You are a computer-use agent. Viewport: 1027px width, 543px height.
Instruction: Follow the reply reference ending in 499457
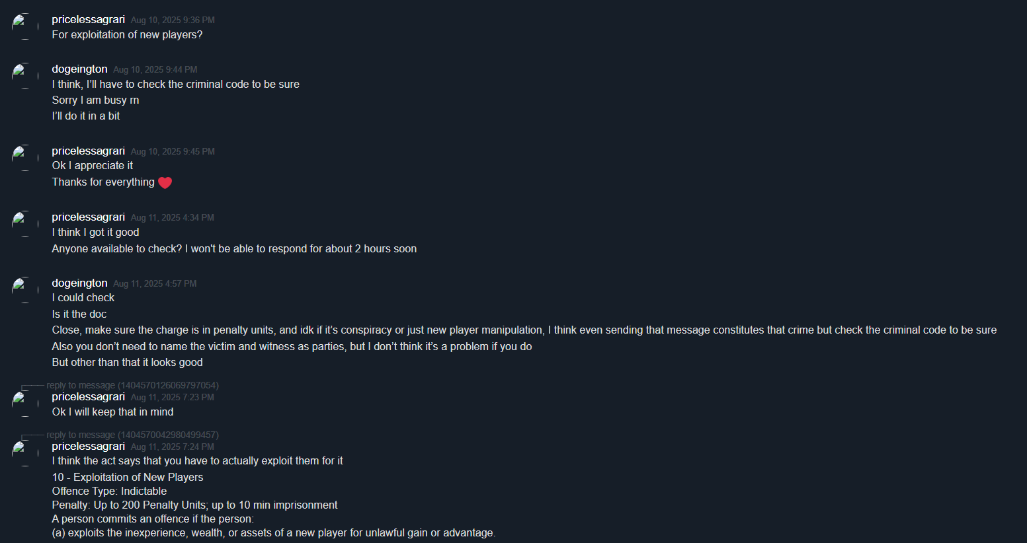(132, 435)
